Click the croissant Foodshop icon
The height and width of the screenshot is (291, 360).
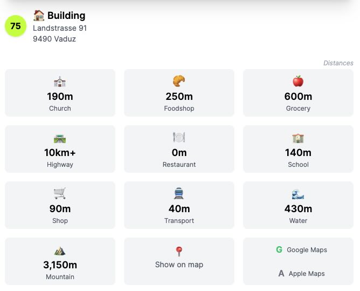pos(179,81)
